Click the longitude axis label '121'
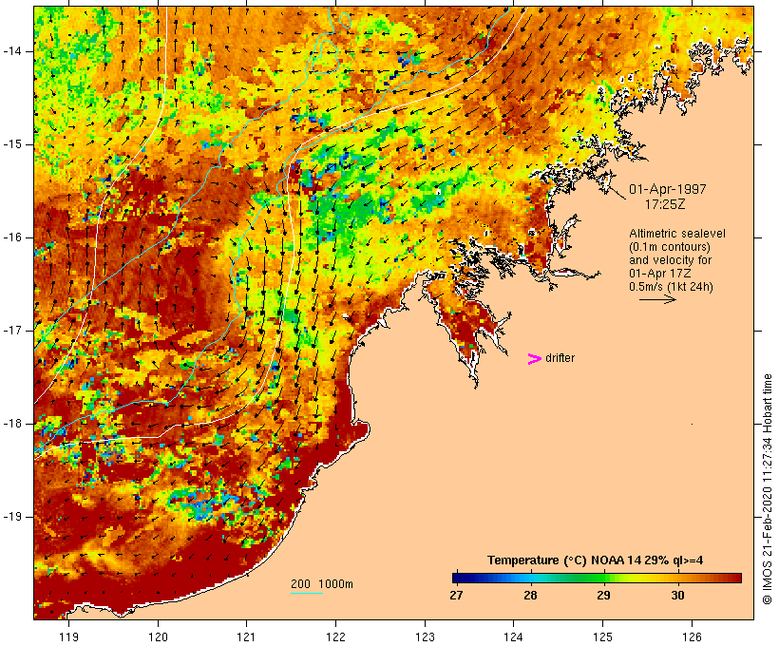779x646 pixels. 246,636
